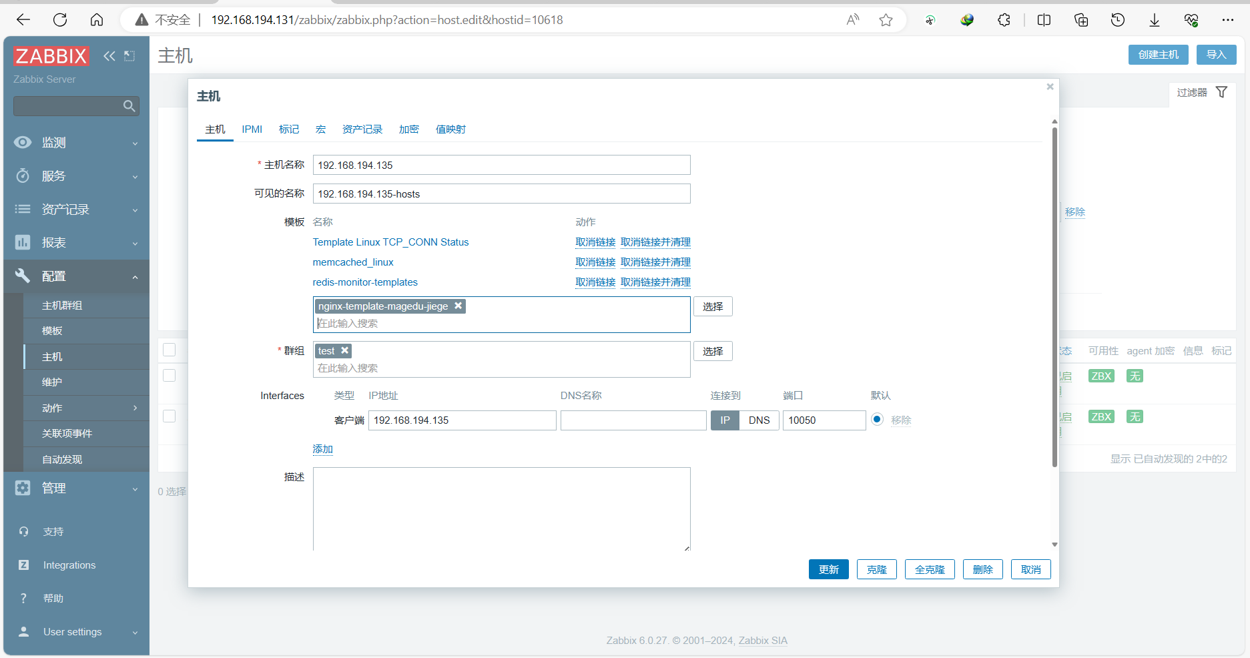Click the Zabbix logo
The height and width of the screenshot is (658, 1250).
[51, 56]
